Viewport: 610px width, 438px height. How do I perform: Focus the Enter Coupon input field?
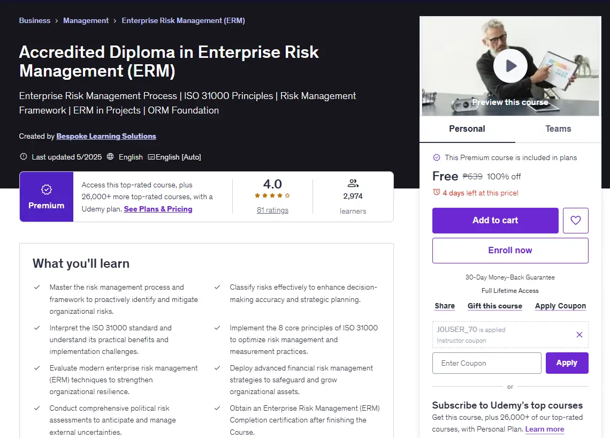pyautogui.click(x=487, y=363)
